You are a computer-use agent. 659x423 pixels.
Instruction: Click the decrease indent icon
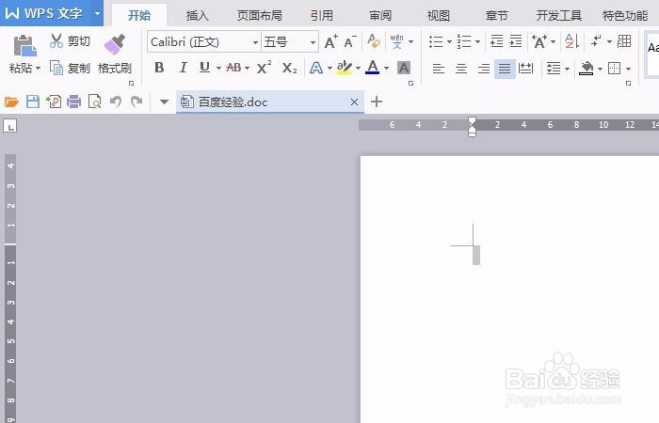[x=497, y=41]
